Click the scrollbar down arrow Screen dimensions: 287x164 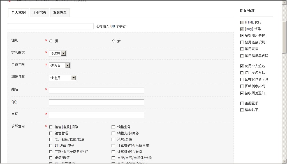[x=284, y=161]
